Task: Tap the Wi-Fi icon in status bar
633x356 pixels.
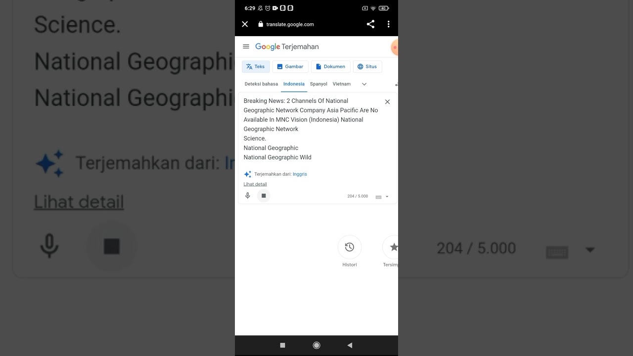Action: point(373,8)
